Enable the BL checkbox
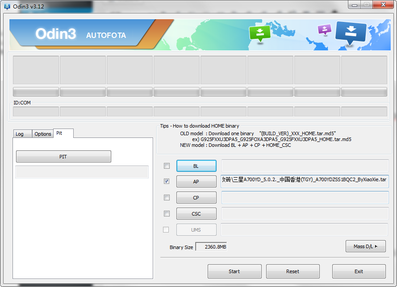Viewport: 397px width, 287px height. click(x=167, y=166)
